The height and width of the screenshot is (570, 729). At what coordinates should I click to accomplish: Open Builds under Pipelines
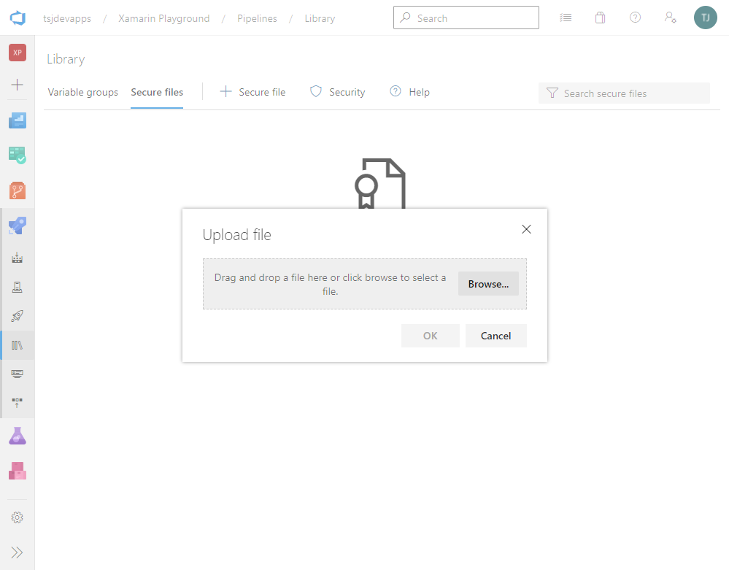[18, 258]
